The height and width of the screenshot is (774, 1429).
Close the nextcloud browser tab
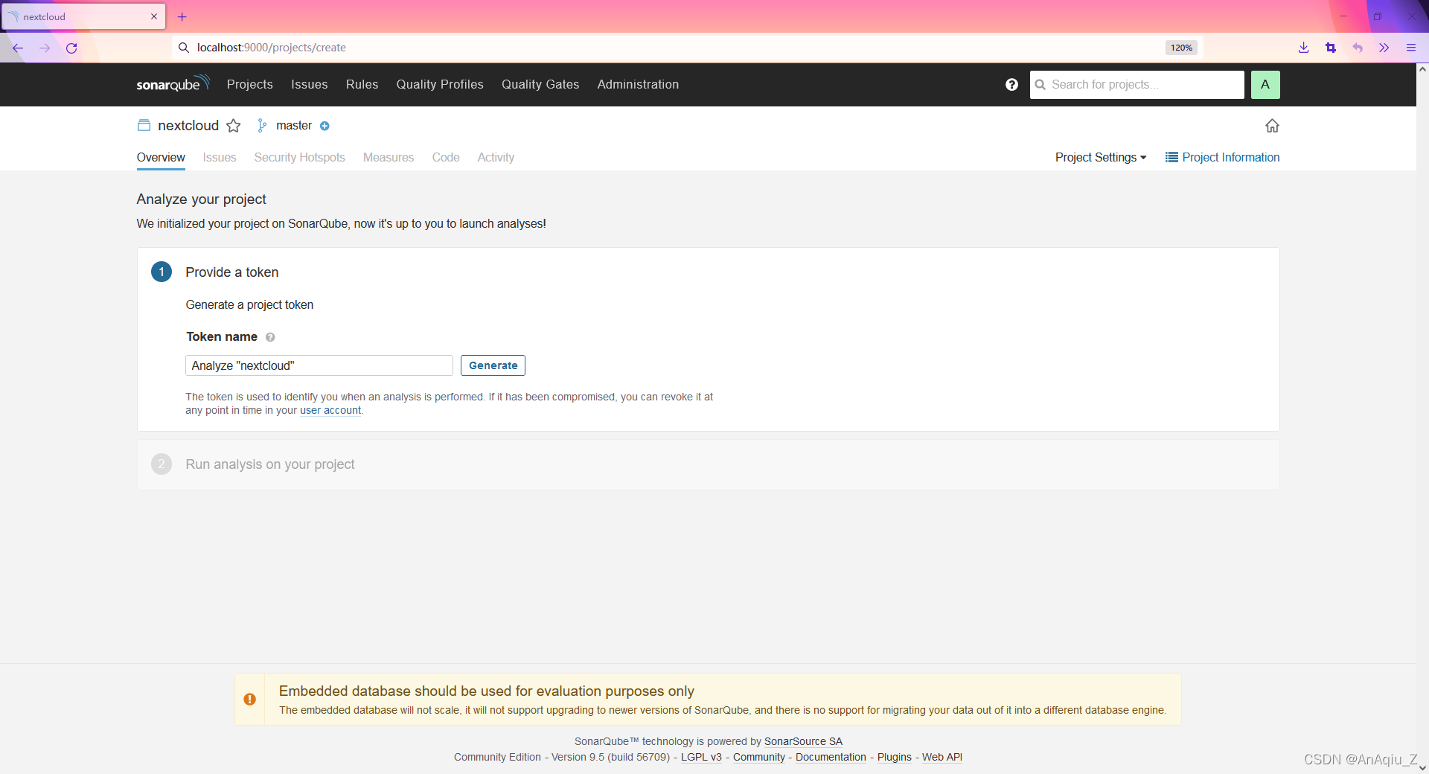click(154, 16)
